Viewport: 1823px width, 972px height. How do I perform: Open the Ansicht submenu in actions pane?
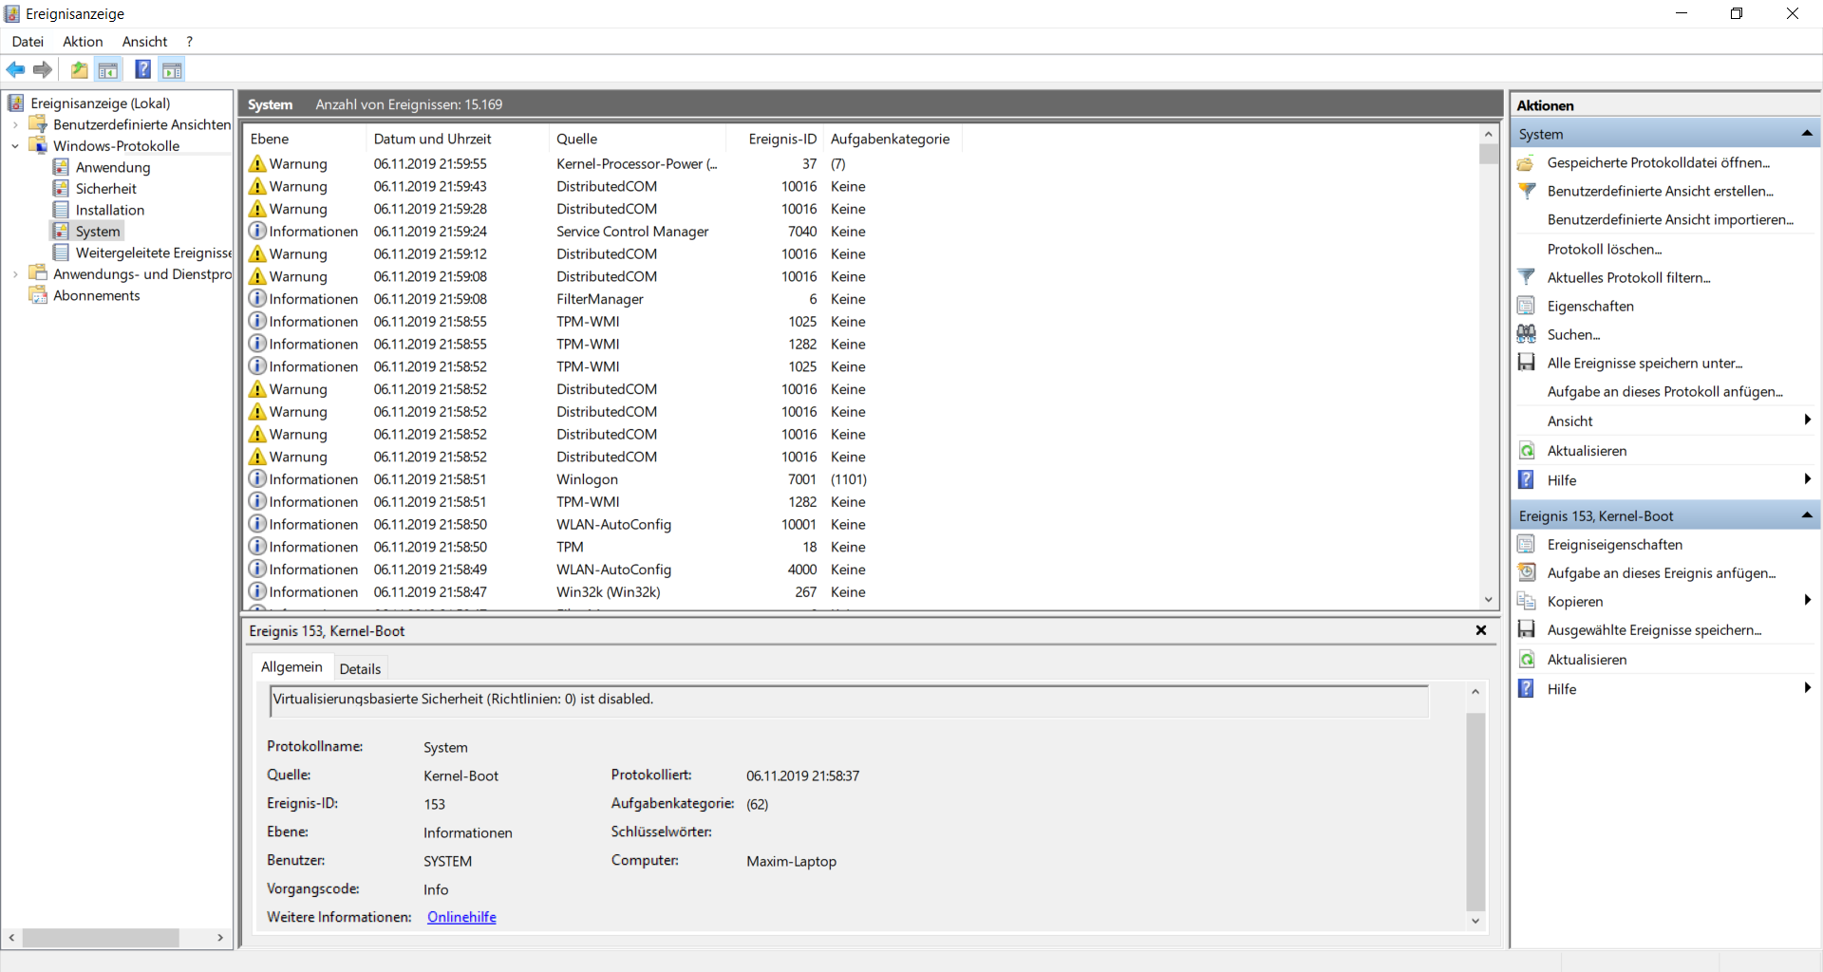(1808, 421)
